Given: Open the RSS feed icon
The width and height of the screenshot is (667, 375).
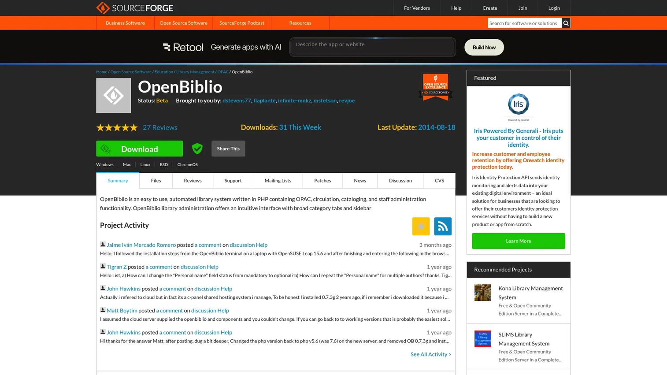Looking at the screenshot, I should point(443,226).
